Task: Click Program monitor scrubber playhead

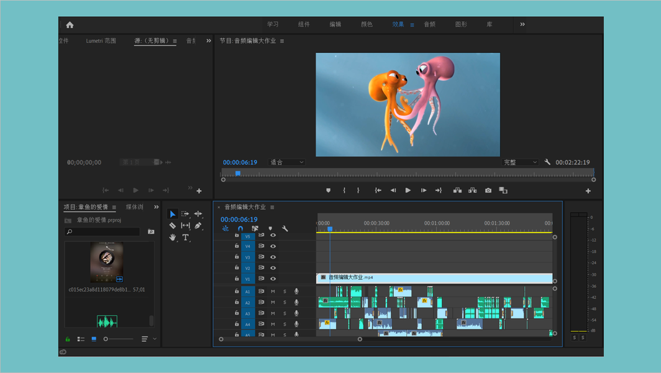Action: click(238, 173)
